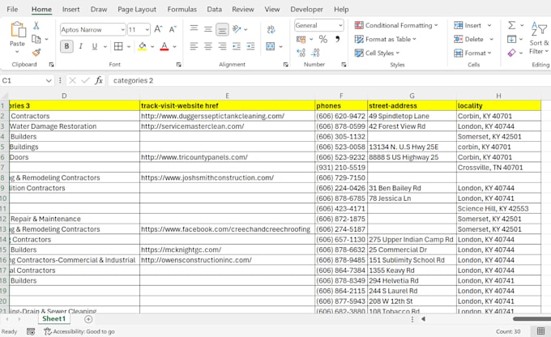Click the Copy icon
551x337 pixels.
pos(36,39)
